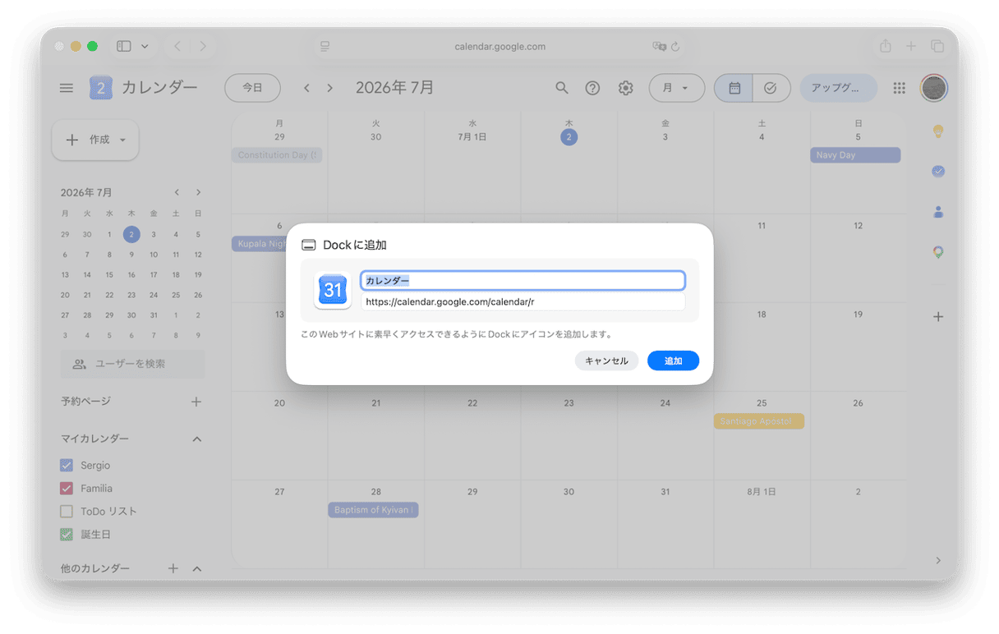Screen dimensions: 999x634
Task: Open the Navy Day event
Action: coord(855,155)
